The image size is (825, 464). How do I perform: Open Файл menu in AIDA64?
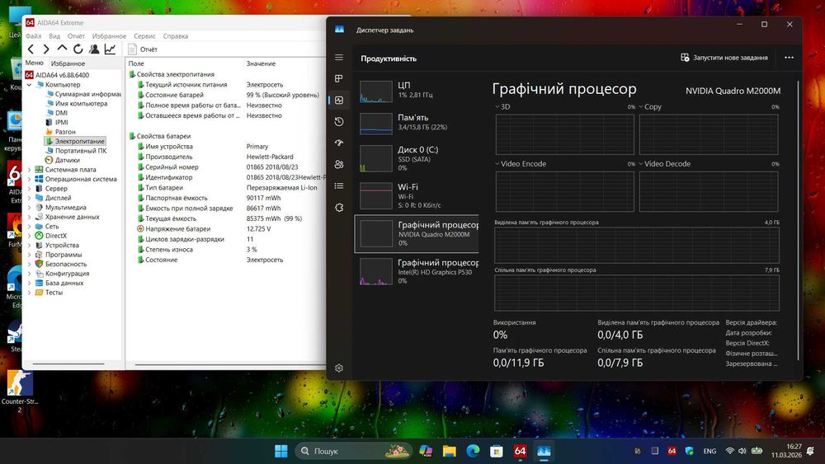[33, 36]
